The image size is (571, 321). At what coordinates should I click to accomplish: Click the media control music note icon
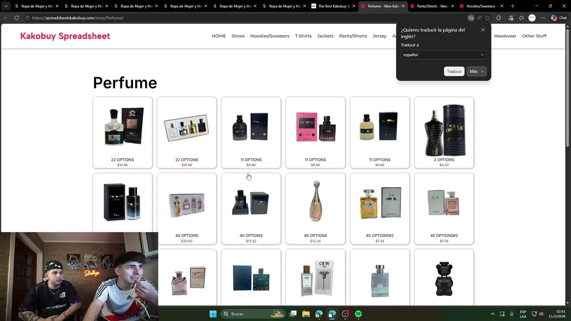pyautogui.click(x=511, y=18)
